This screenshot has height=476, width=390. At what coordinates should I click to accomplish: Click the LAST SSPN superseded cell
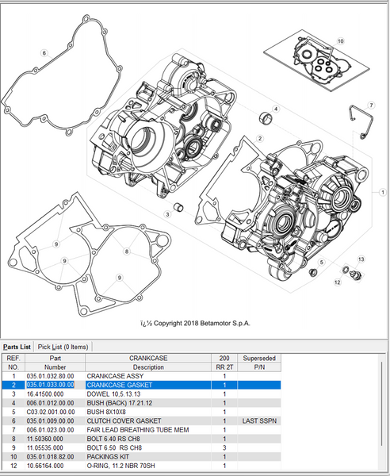click(259, 420)
